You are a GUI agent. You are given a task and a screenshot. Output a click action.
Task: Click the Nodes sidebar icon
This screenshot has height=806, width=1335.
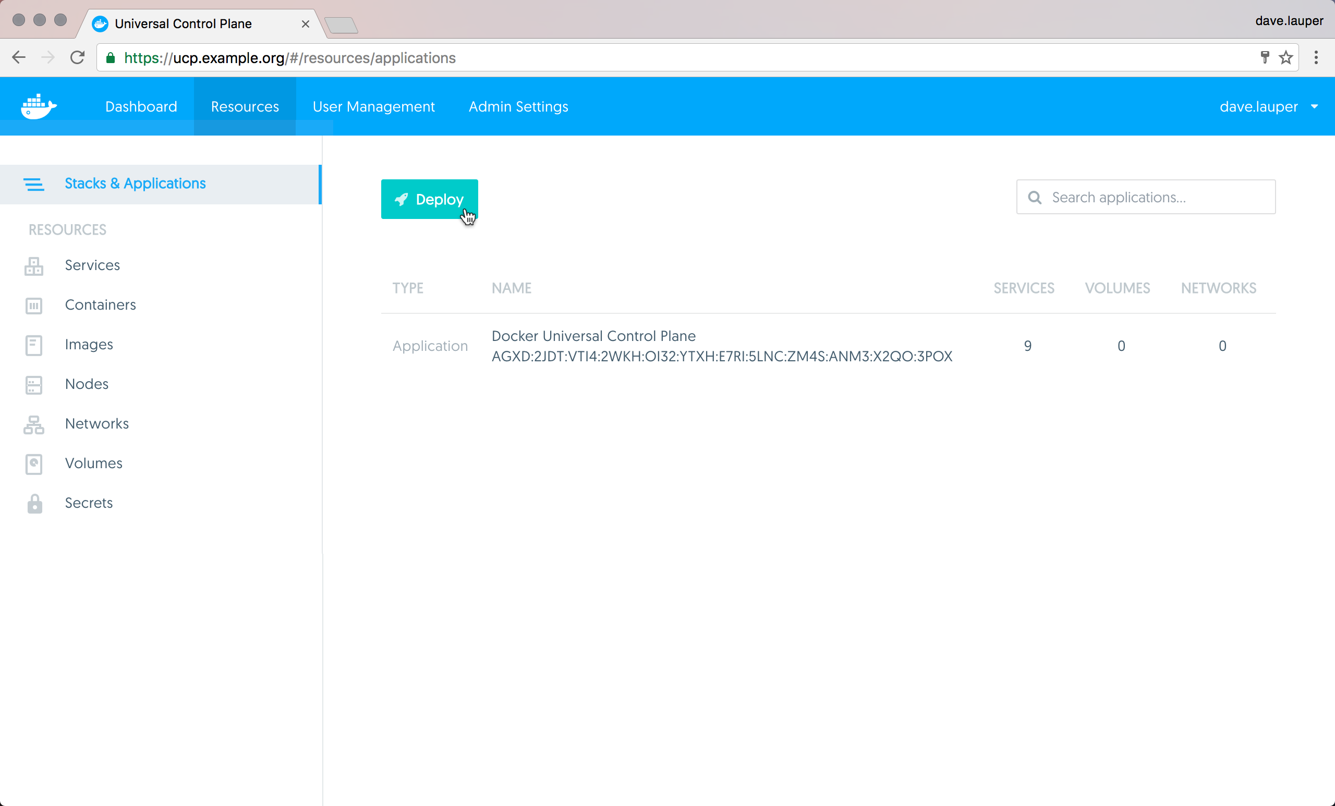pos(33,385)
